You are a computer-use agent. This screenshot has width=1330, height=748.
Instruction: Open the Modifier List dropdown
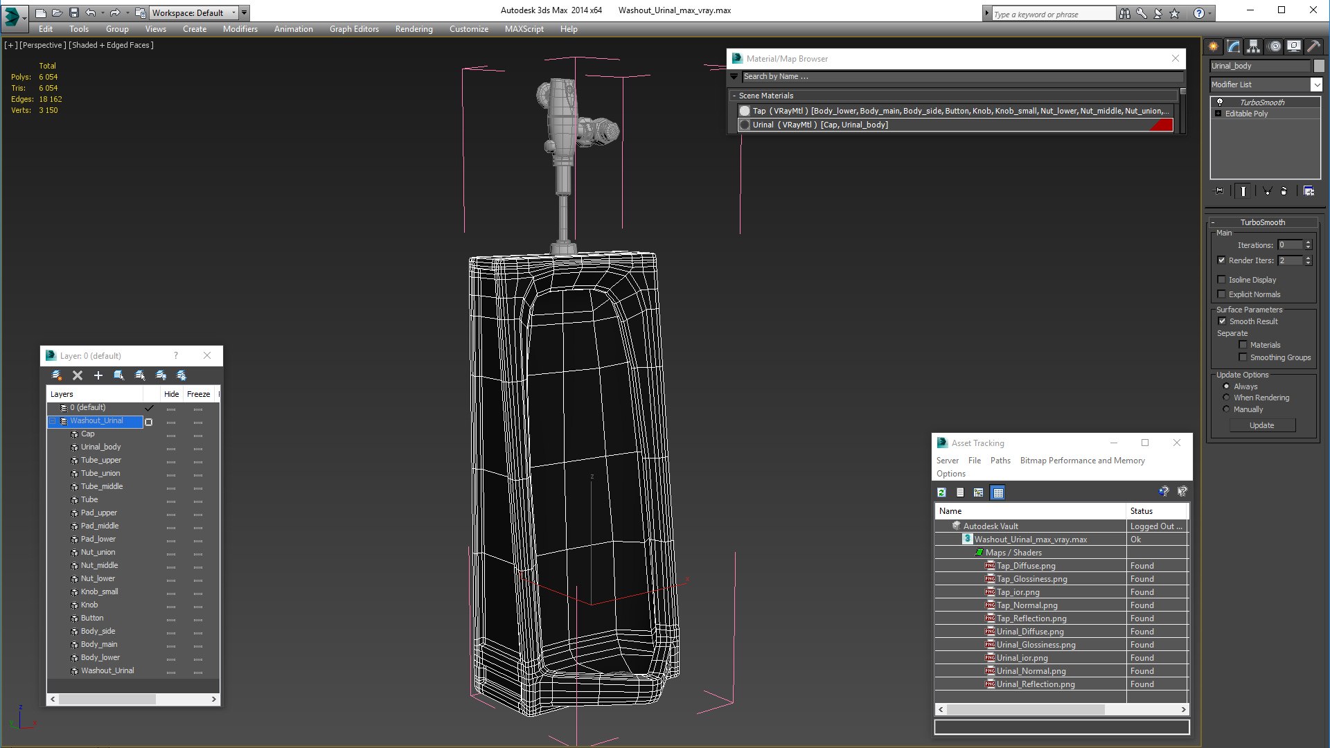pyautogui.click(x=1316, y=84)
